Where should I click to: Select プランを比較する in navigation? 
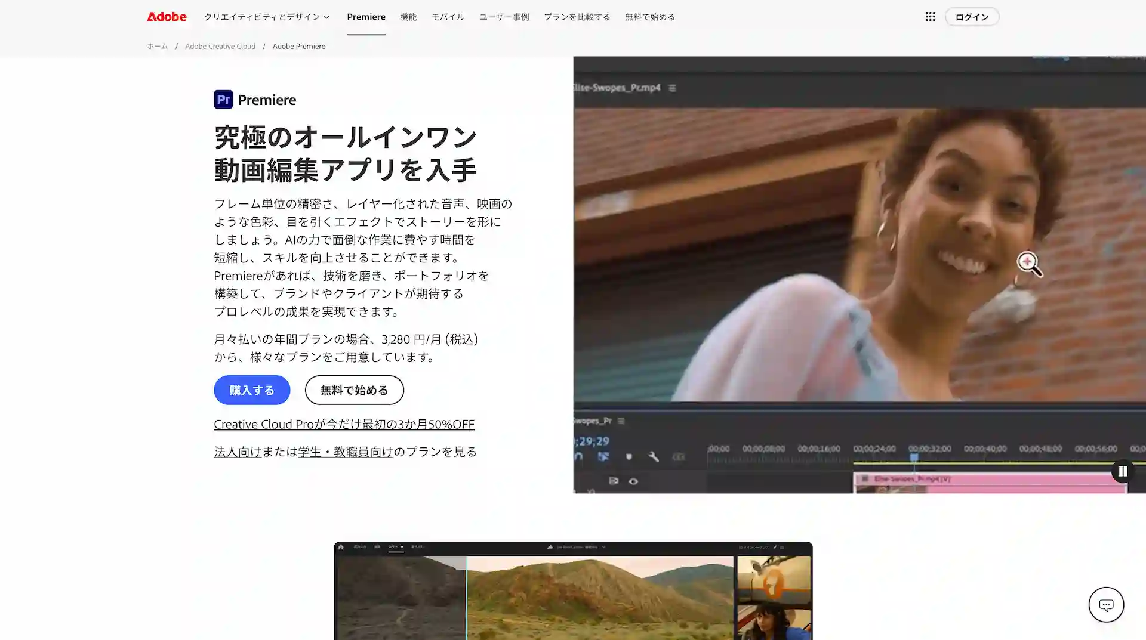(577, 17)
